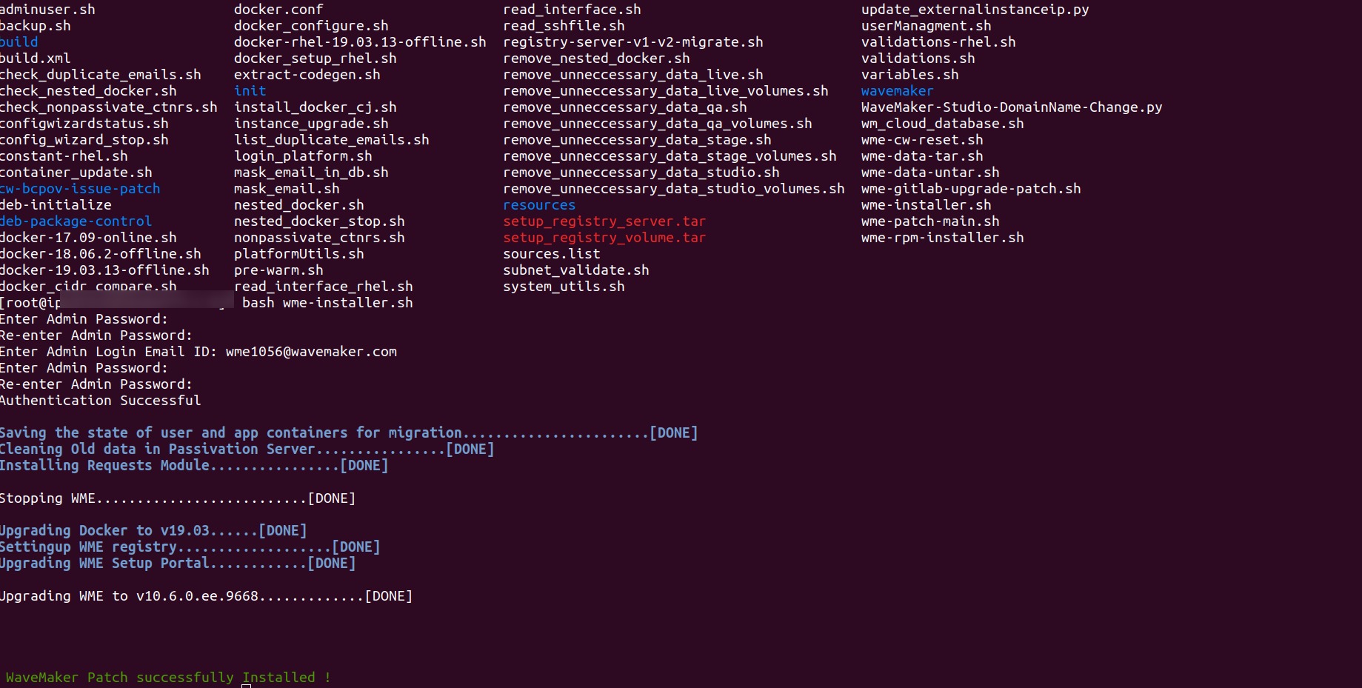Click the Upgrading Docker to v19.03 line
The width and height of the screenshot is (1362, 688).
click(153, 531)
